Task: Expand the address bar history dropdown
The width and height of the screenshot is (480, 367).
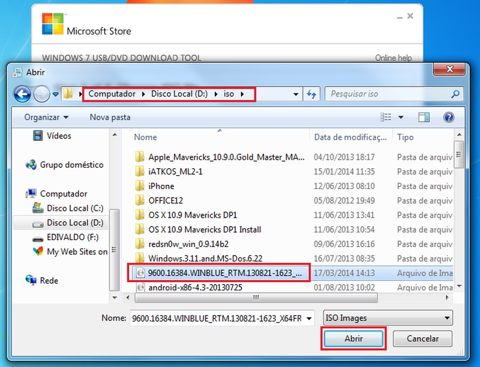Action: (x=296, y=94)
